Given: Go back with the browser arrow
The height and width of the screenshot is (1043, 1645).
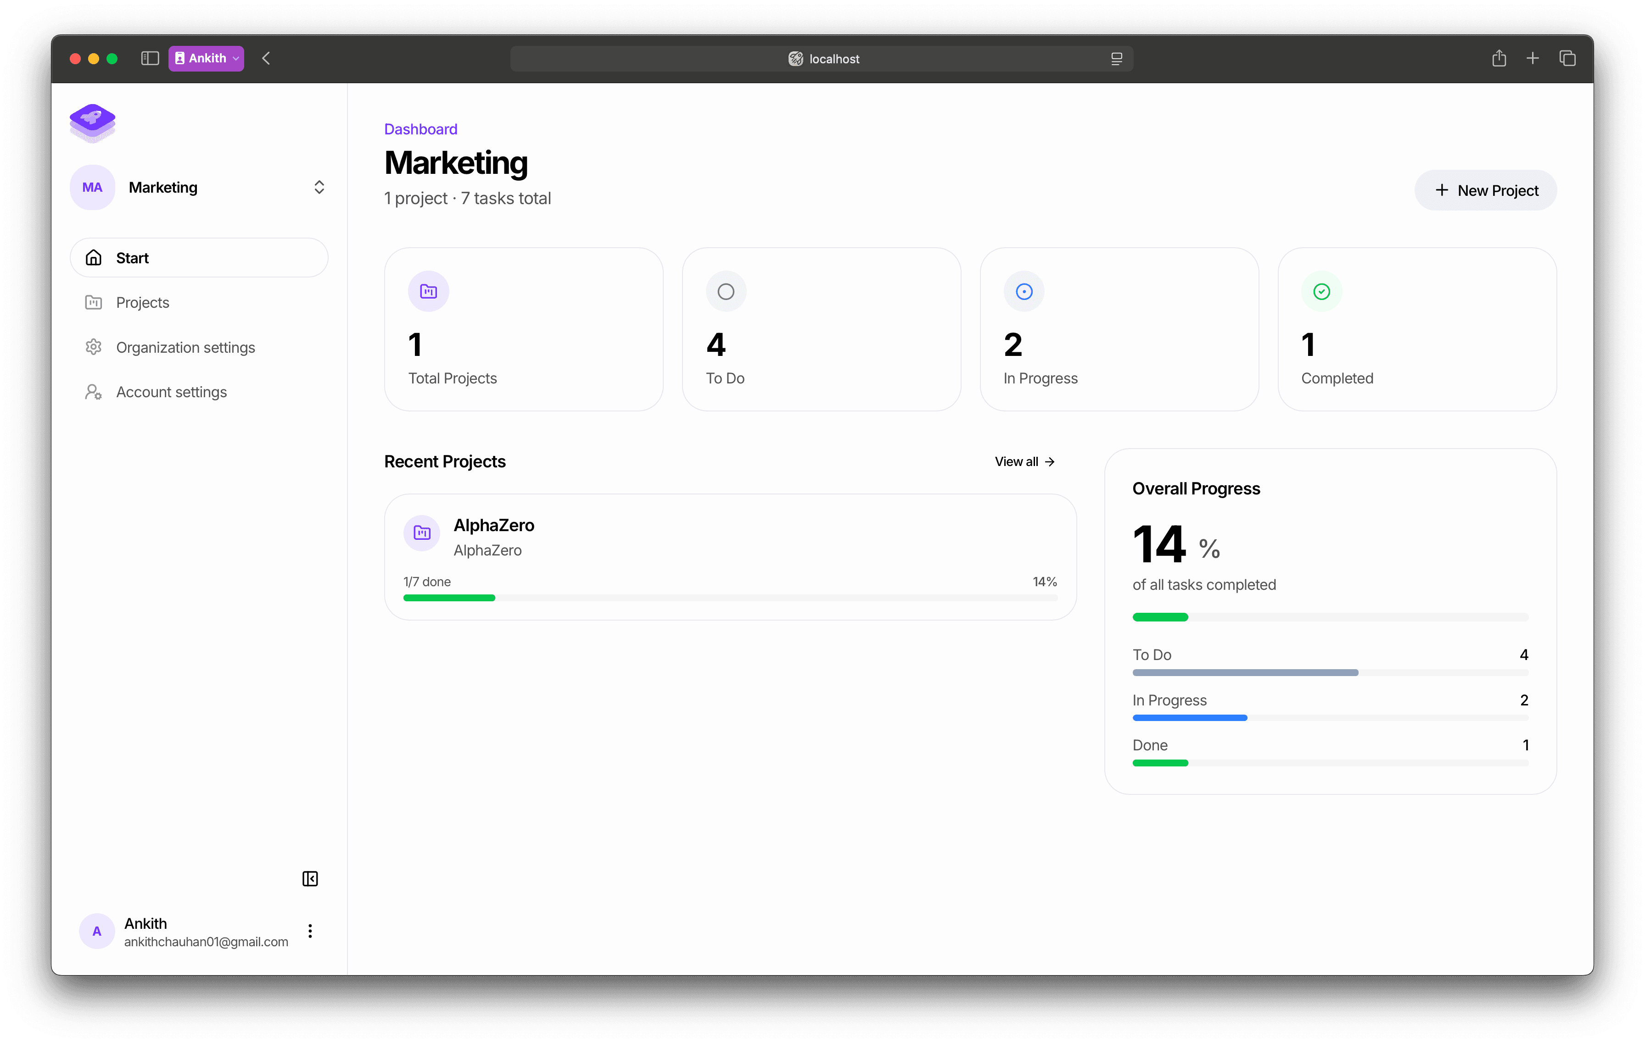Looking at the screenshot, I should (x=266, y=59).
